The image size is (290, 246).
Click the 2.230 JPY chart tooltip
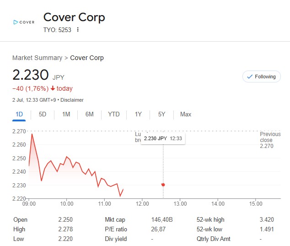point(163,138)
